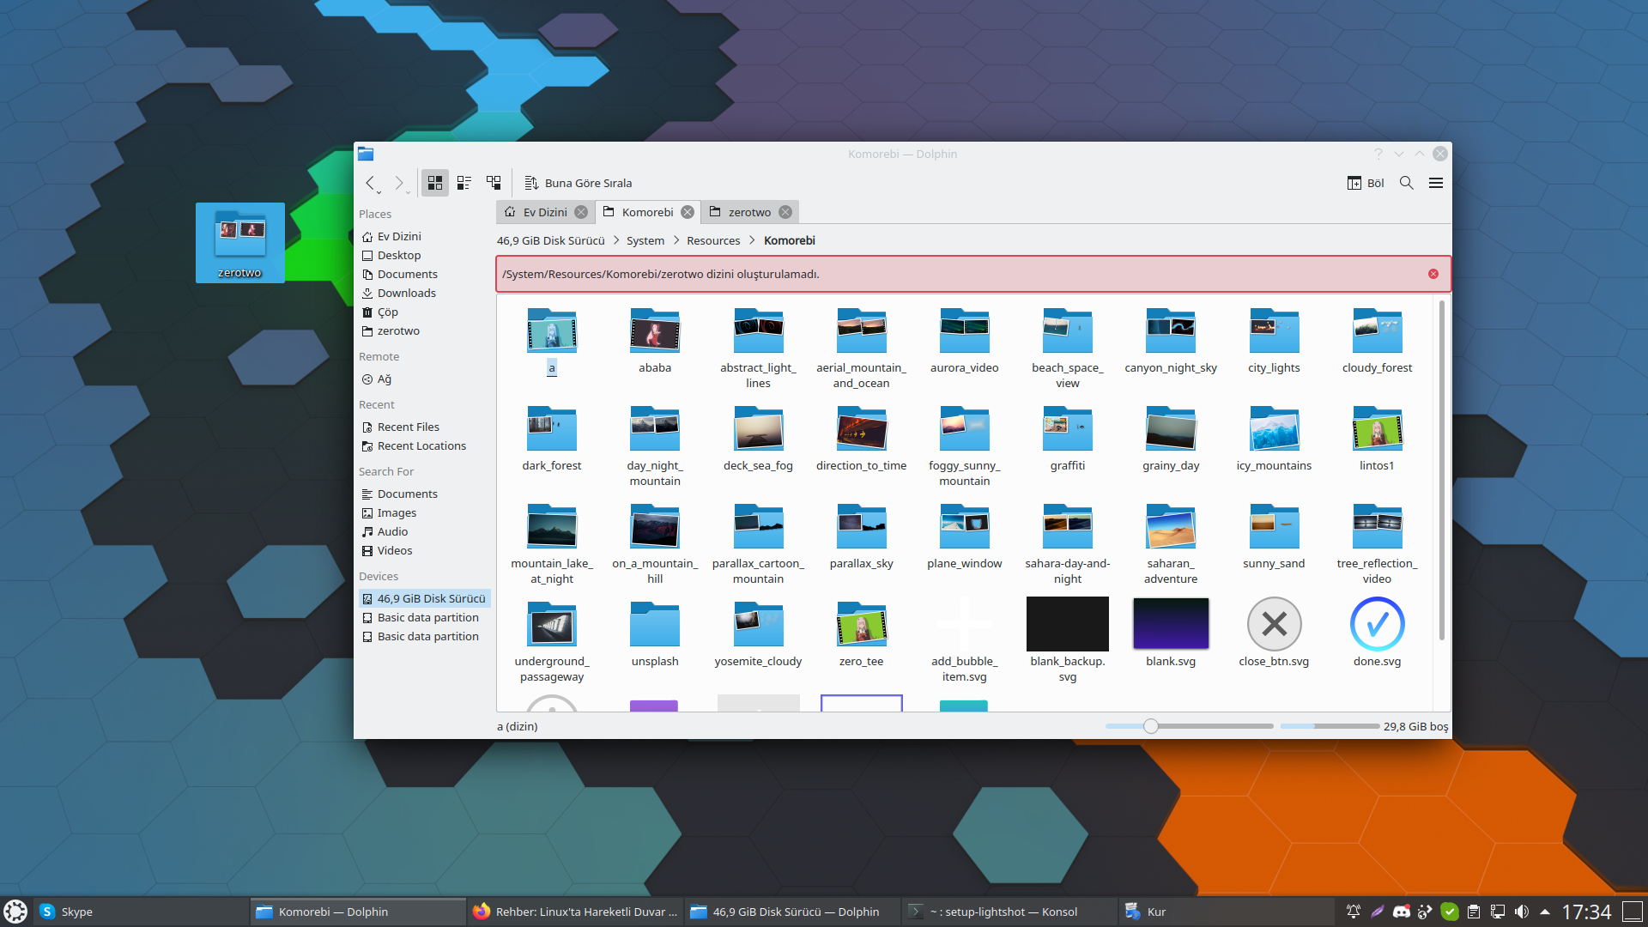Open Downloads in the Places panel
The image size is (1648, 927).
[406, 293]
